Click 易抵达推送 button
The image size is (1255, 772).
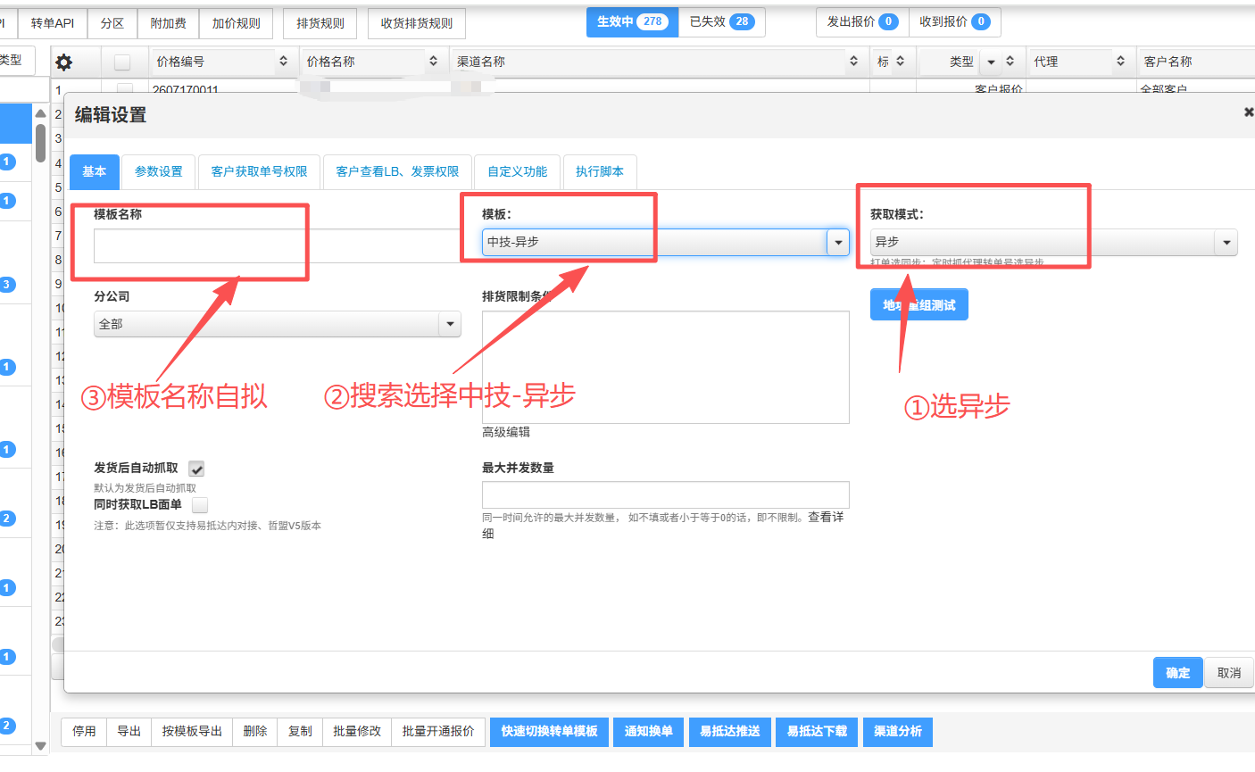point(730,732)
